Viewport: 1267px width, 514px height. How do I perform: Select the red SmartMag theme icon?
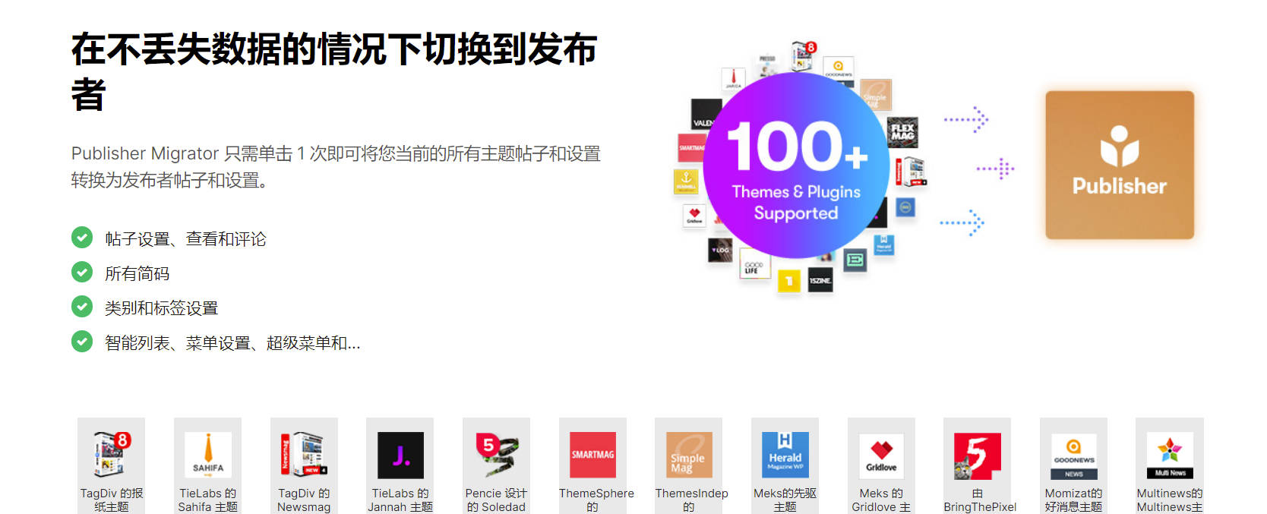(592, 454)
